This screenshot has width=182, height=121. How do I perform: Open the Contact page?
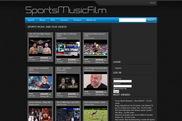click(64, 20)
